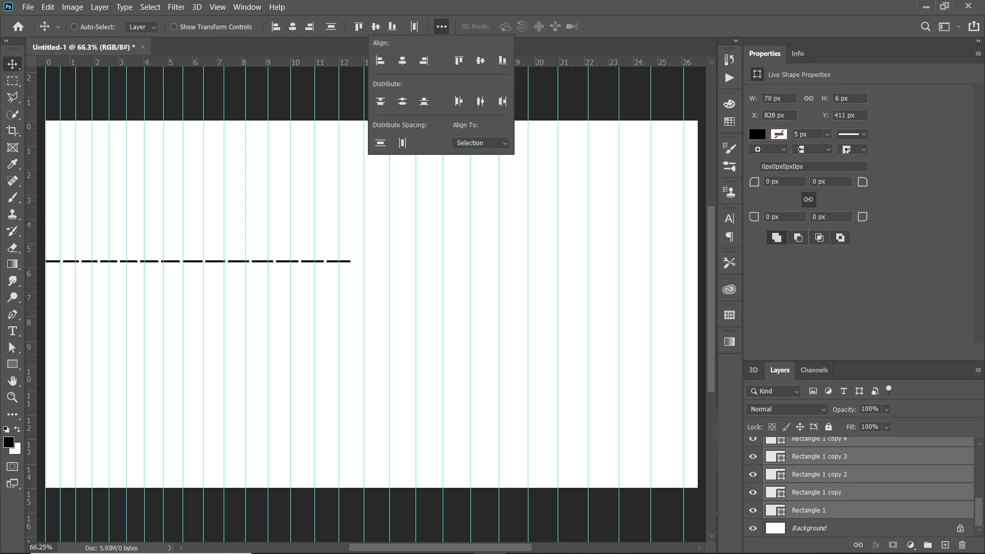Switch to the Channels tab
Screen dimensions: 985x554
click(x=814, y=370)
